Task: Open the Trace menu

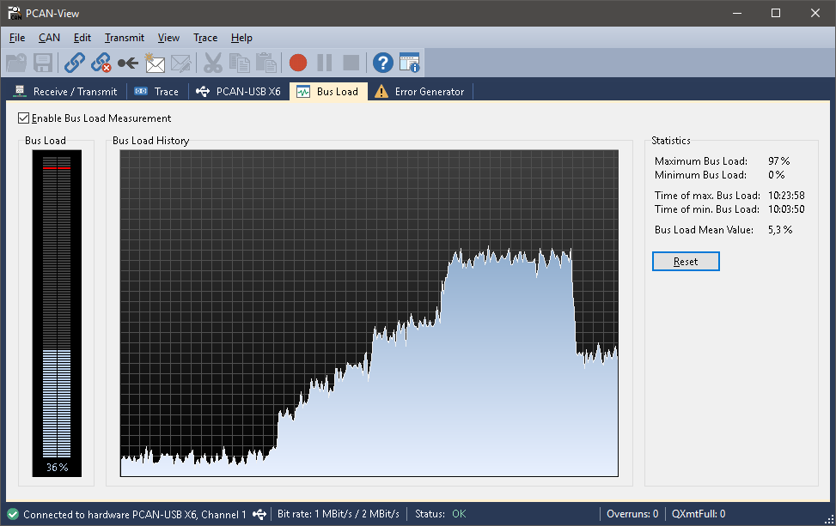Action: point(205,38)
